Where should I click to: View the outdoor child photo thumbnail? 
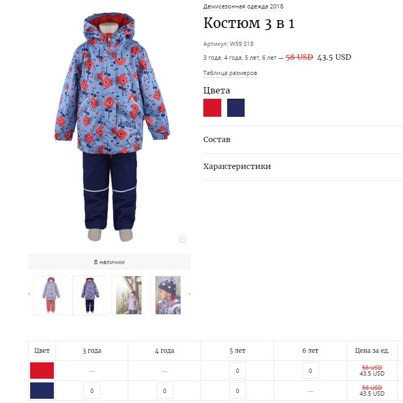(x=129, y=295)
